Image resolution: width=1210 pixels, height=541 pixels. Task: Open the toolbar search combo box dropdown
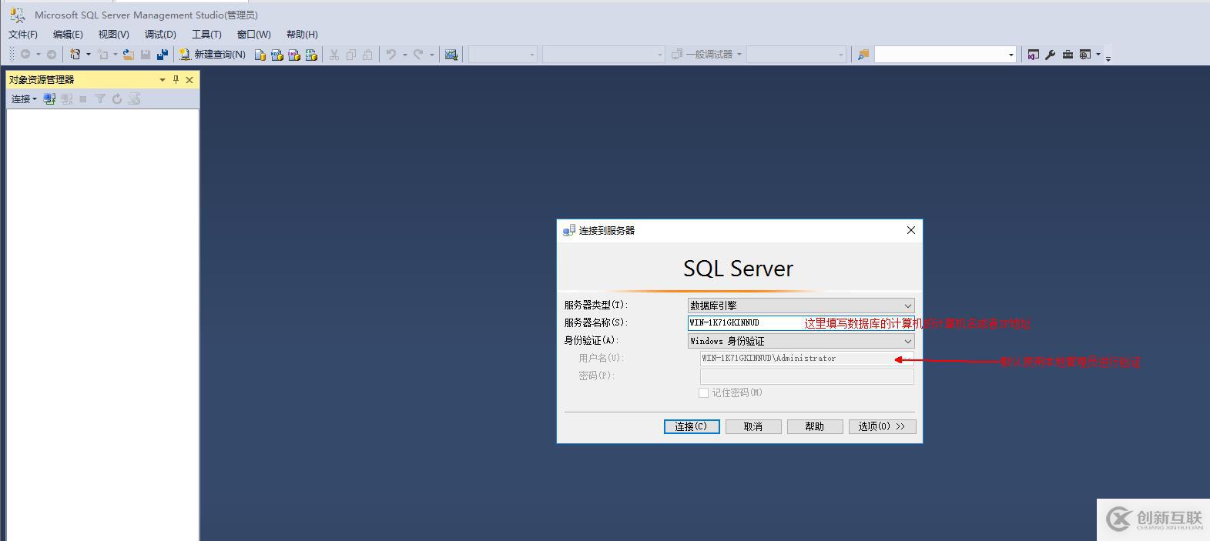point(1011,54)
